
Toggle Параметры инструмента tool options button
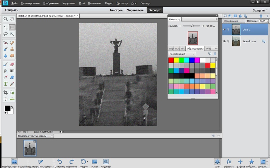point(40,163)
